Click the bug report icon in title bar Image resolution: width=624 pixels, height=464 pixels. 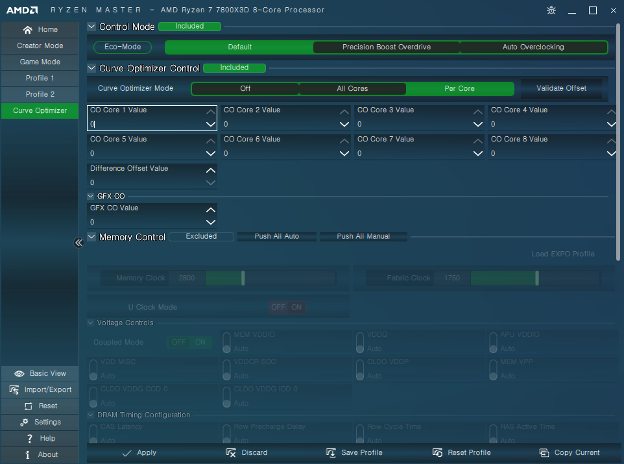tap(551, 10)
